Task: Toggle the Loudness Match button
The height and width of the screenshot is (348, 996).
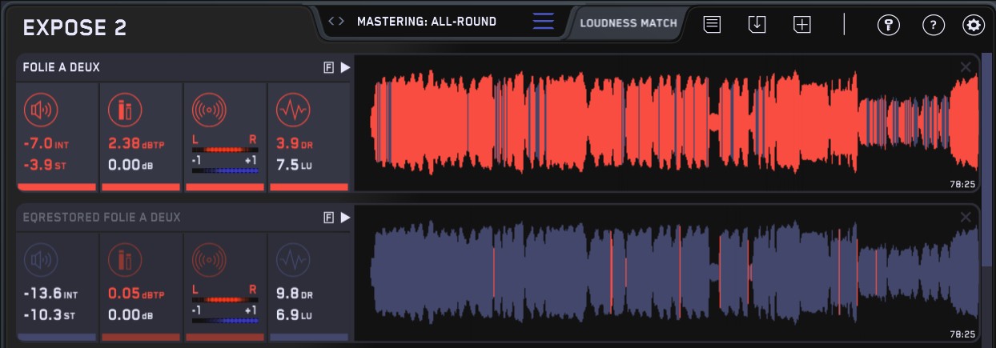Action: coord(629,22)
